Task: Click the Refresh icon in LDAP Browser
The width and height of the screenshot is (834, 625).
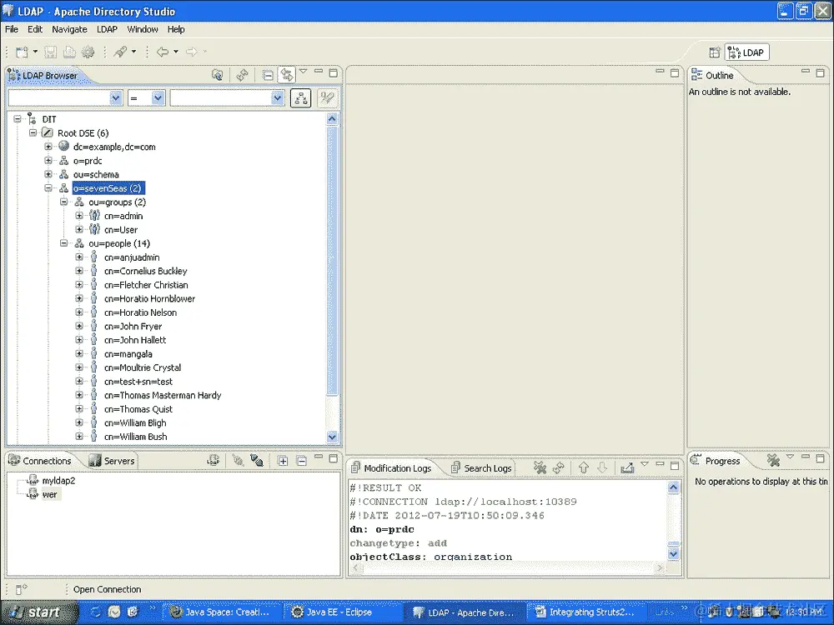Action: click(x=243, y=75)
